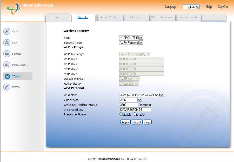Open the EMTA phone icon
The image size is (234, 162).
coord(7,87)
